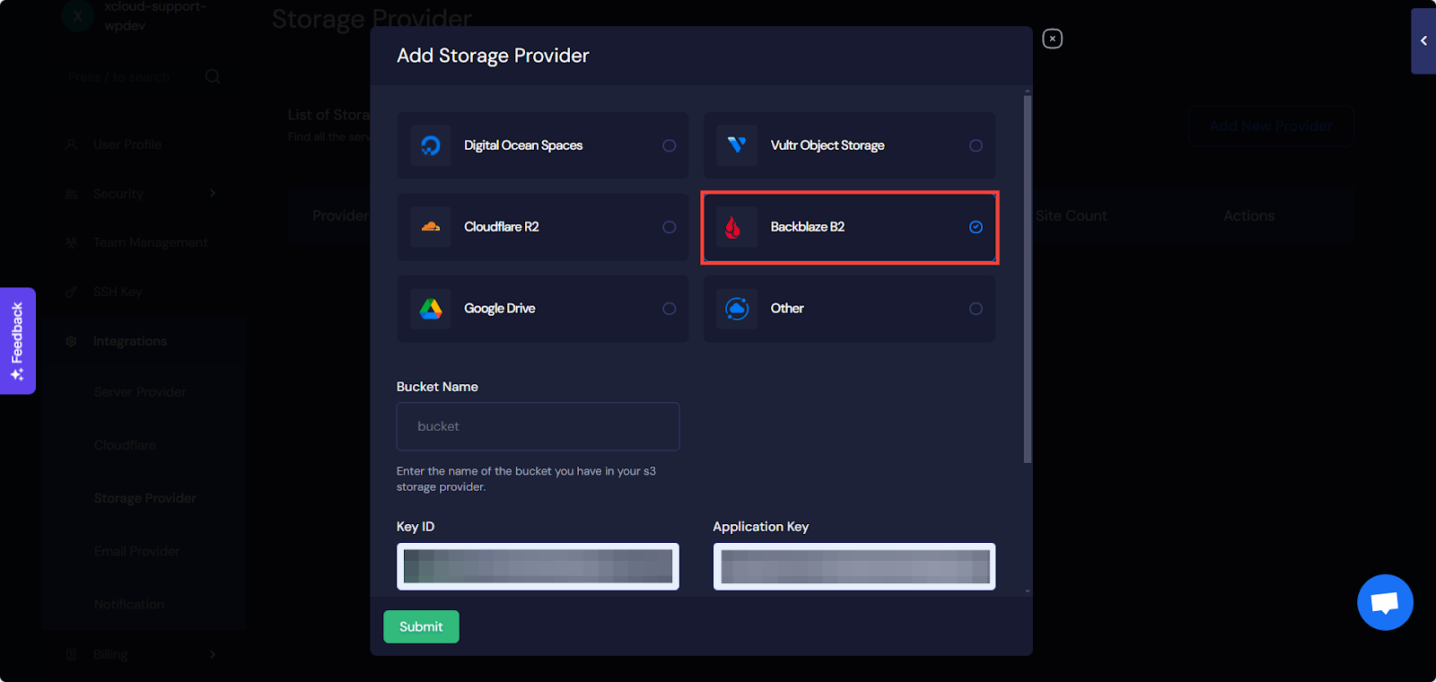Viewport: 1436px width, 682px height.
Task: Click the Team Management sidebar icon
Action: [71, 242]
